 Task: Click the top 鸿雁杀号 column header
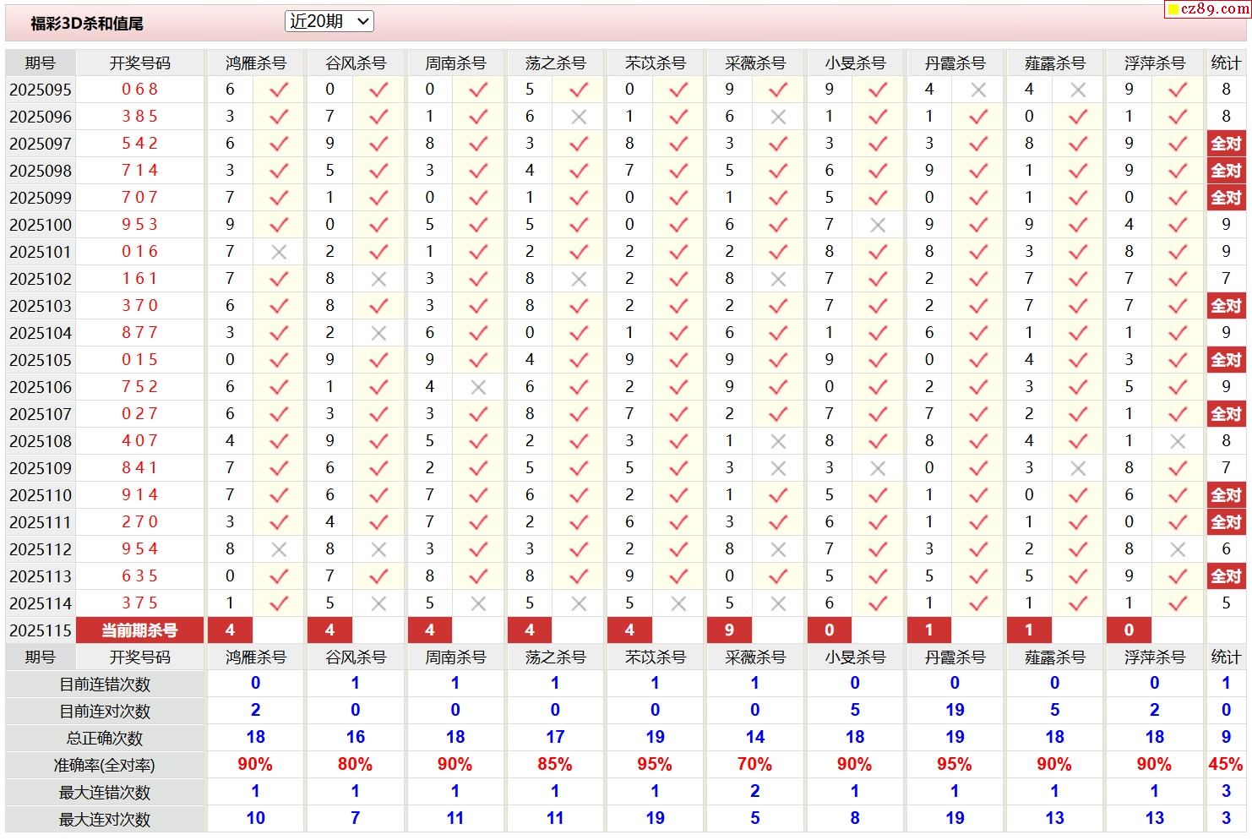coord(255,63)
